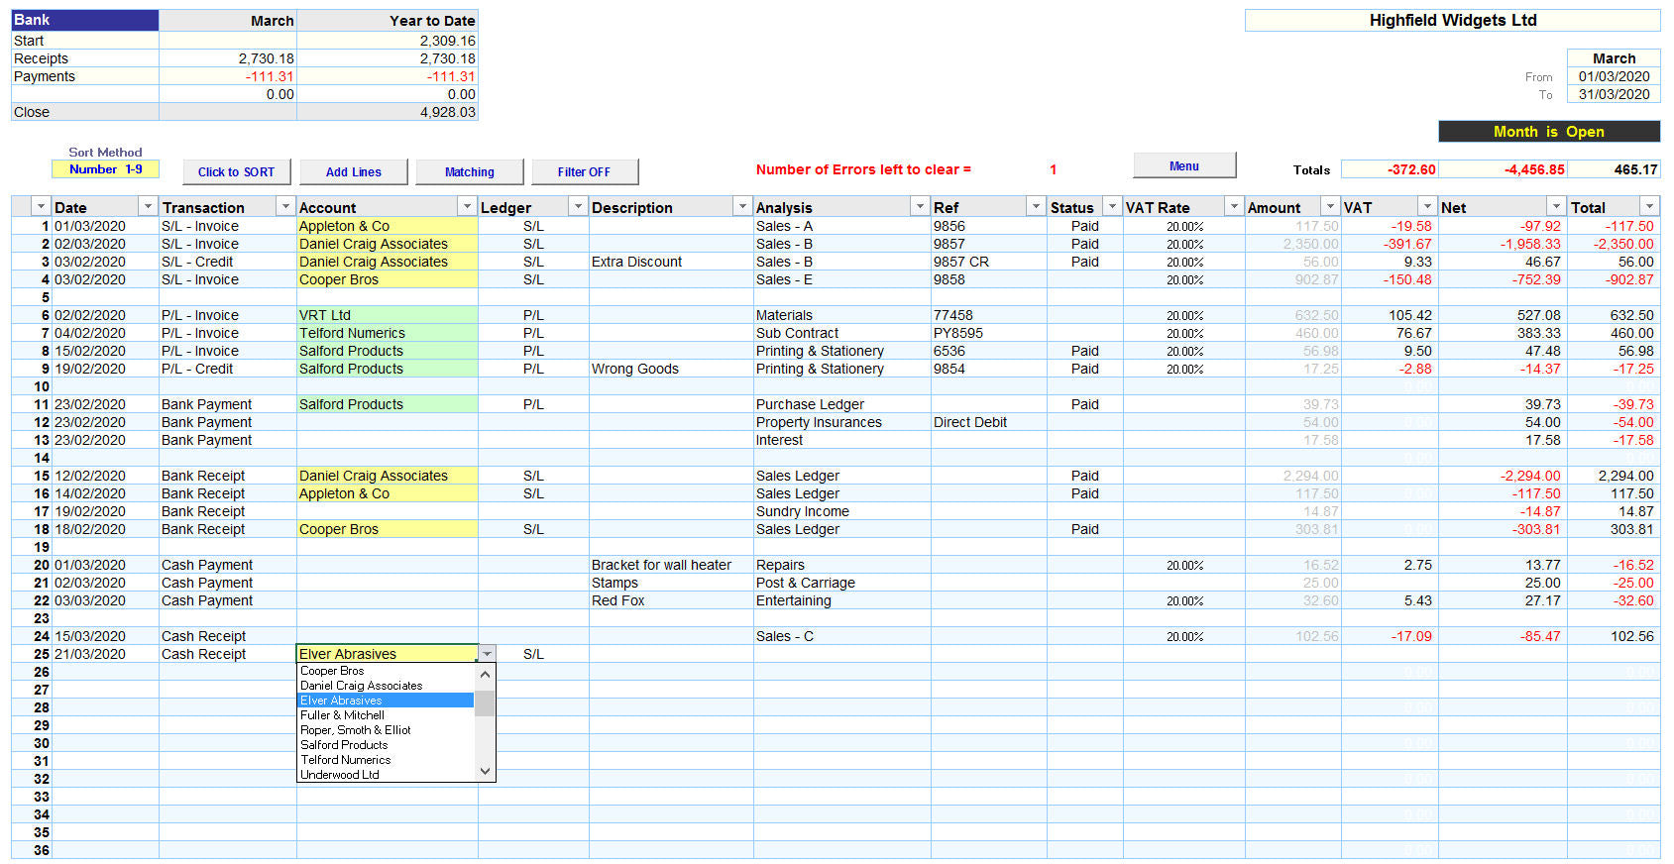Viewport: 1674px width, 864px height.
Task: Open the Analysis column filter arrow
Action: click(x=919, y=206)
